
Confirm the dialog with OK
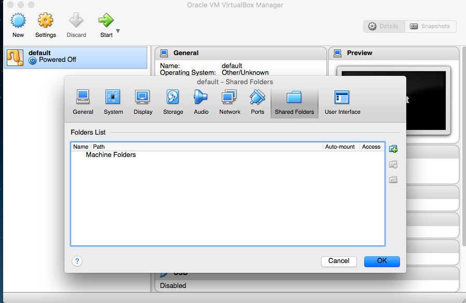tap(382, 261)
